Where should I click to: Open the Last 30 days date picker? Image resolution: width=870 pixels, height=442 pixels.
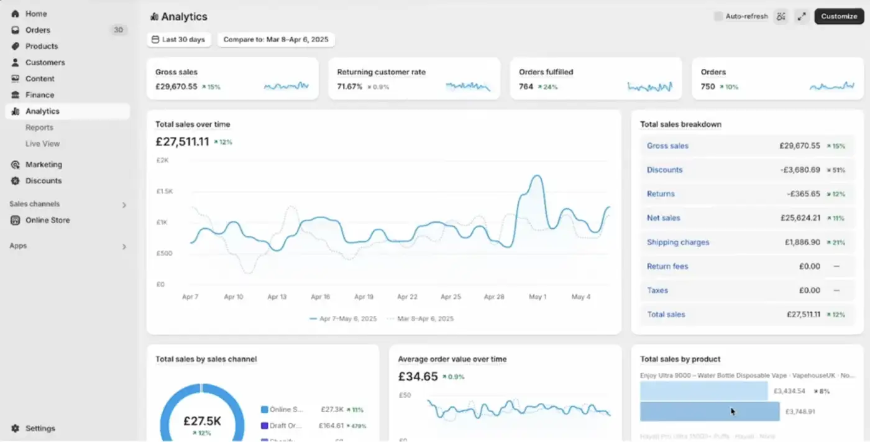click(179, 39)
